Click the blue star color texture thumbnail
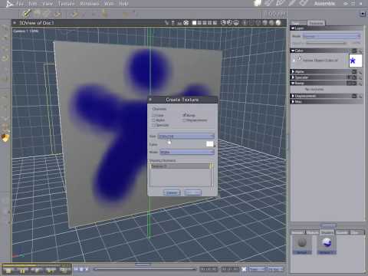Viewport: 368px width, 276px height. point(355,61)
